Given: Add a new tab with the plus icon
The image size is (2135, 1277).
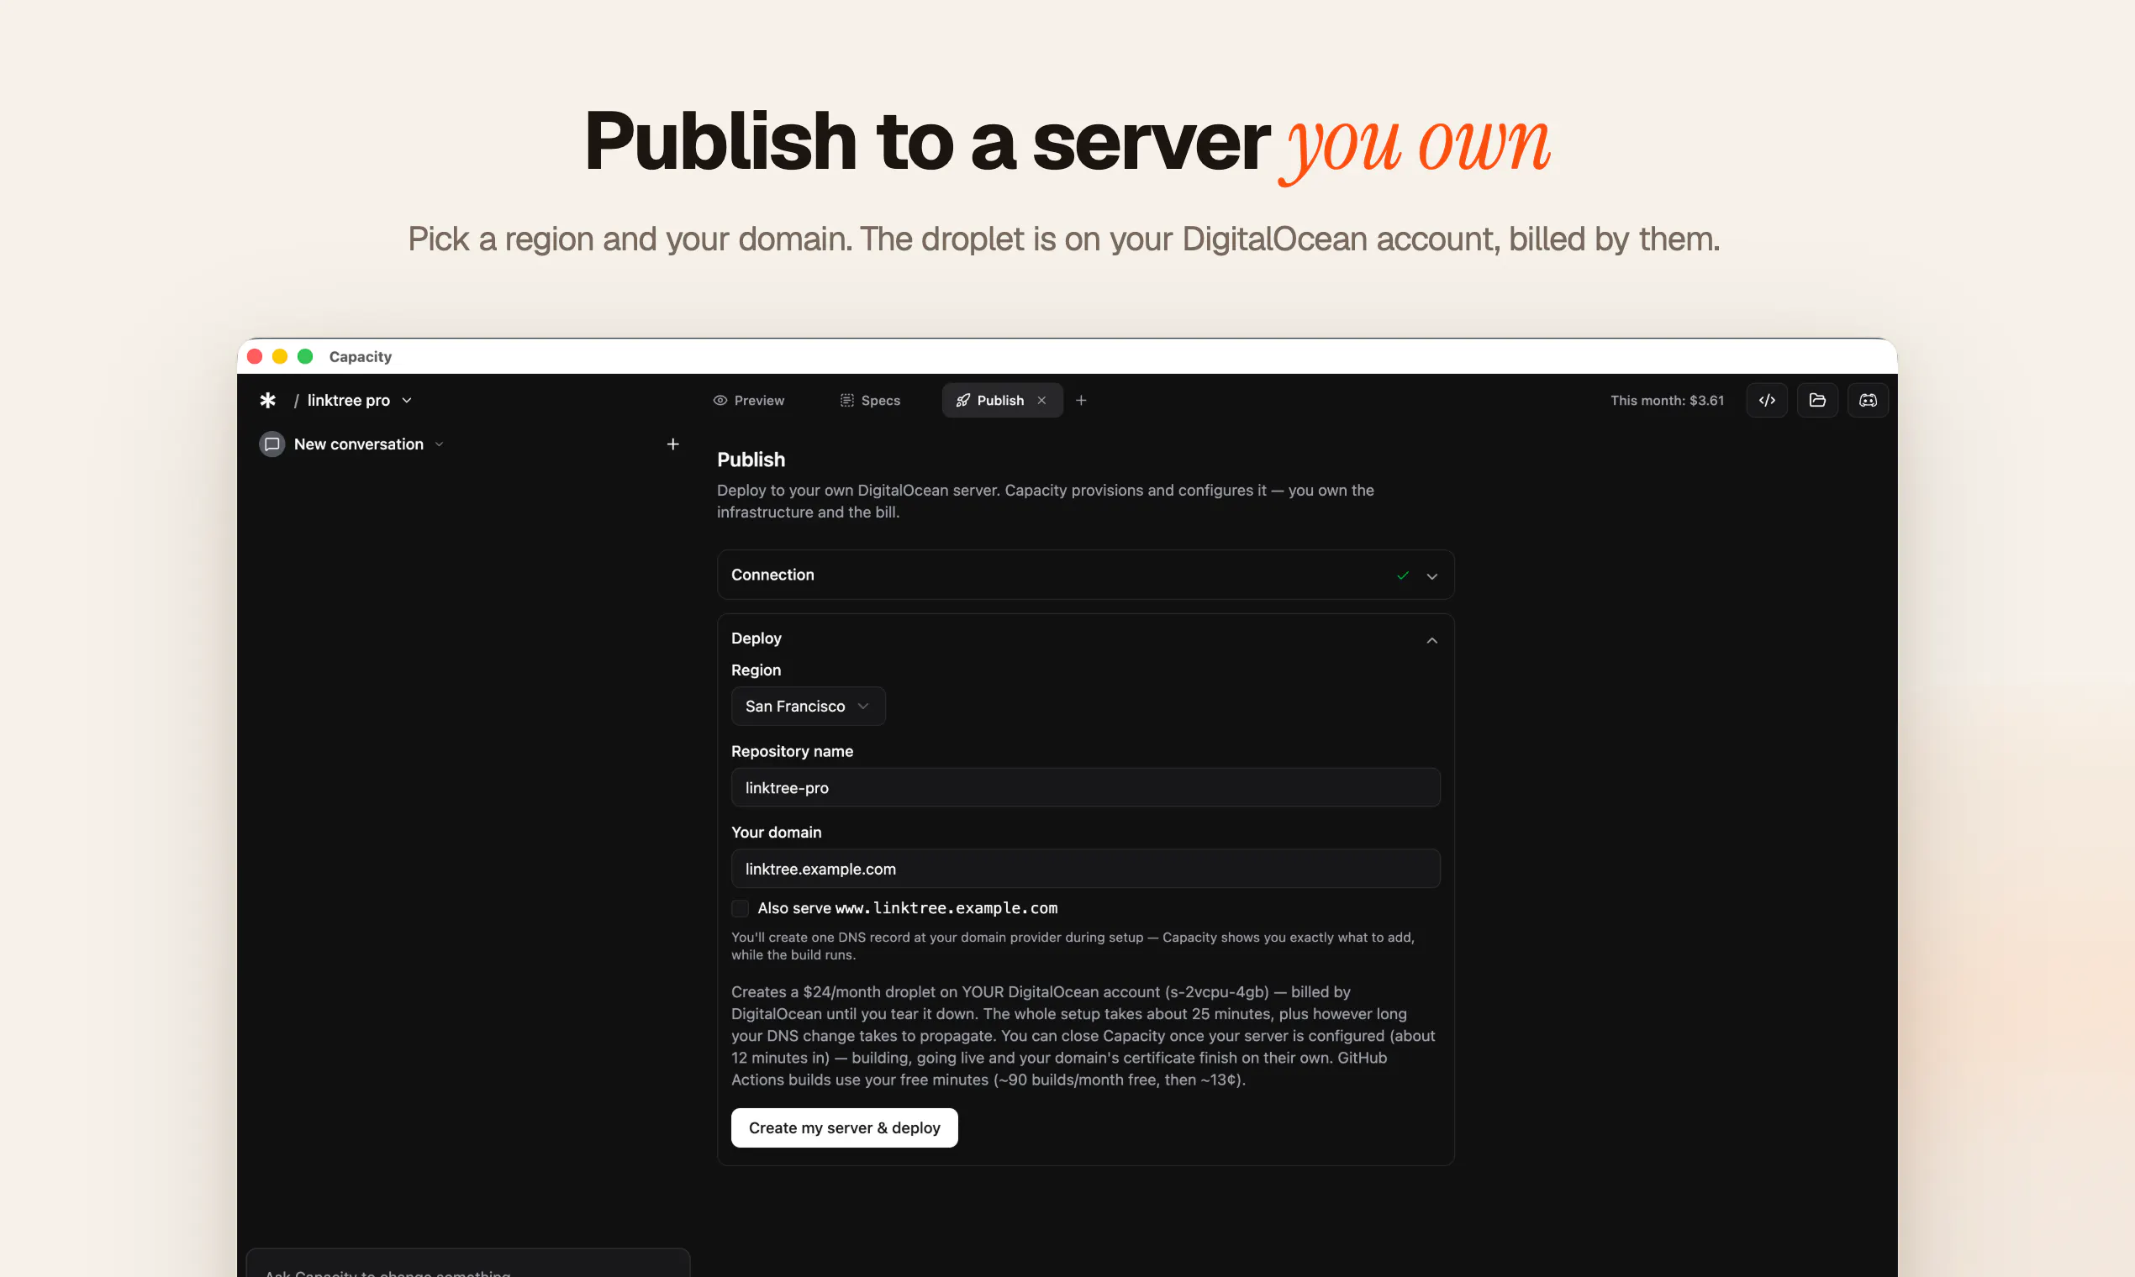Looking at the screenshot, I should pos(1081,400).
